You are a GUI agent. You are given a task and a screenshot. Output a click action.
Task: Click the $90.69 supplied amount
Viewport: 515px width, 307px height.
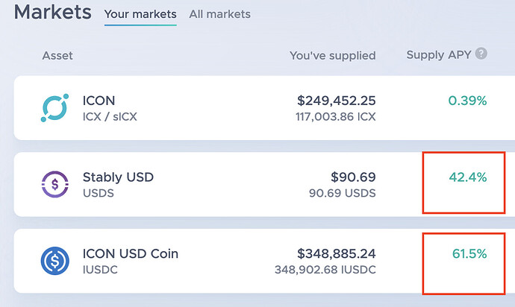(353, 177)
